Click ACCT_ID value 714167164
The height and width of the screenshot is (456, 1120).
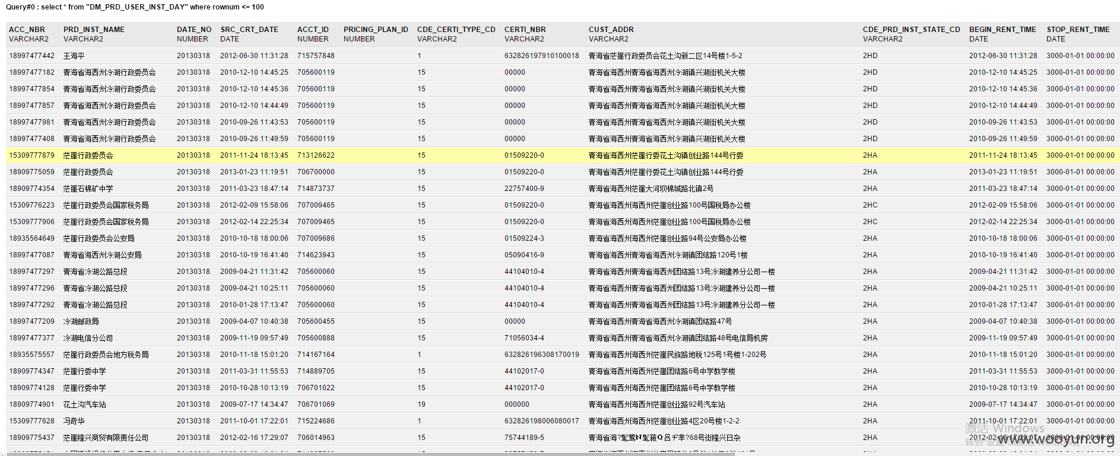[316, 355]
